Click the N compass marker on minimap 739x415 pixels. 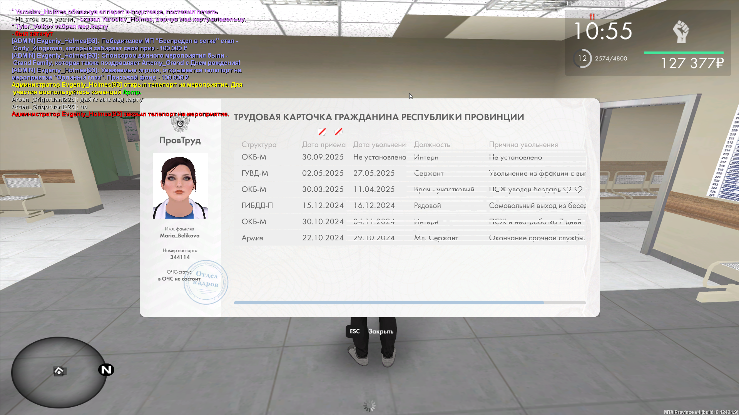click(x=106, y=370)
